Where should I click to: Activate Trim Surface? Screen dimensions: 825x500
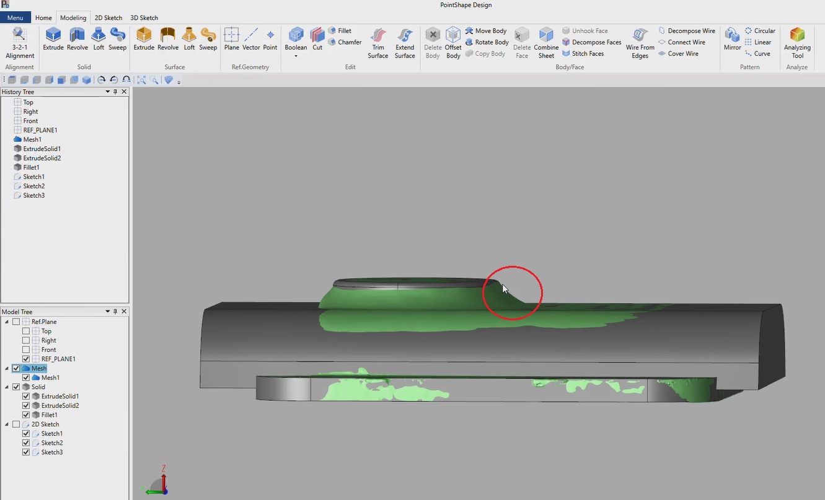pyautogui.click(x=378, y=43)
